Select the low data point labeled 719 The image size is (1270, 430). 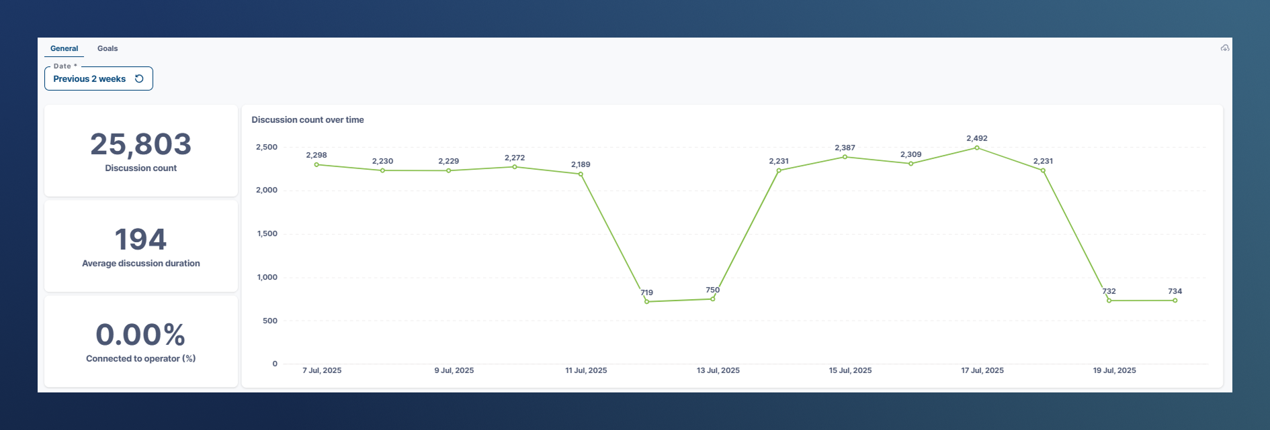click(646, 301)
